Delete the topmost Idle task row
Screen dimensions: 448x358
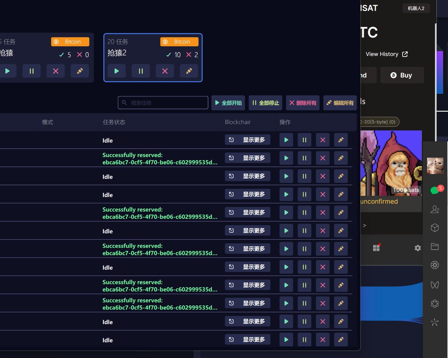tap(323, 140)
